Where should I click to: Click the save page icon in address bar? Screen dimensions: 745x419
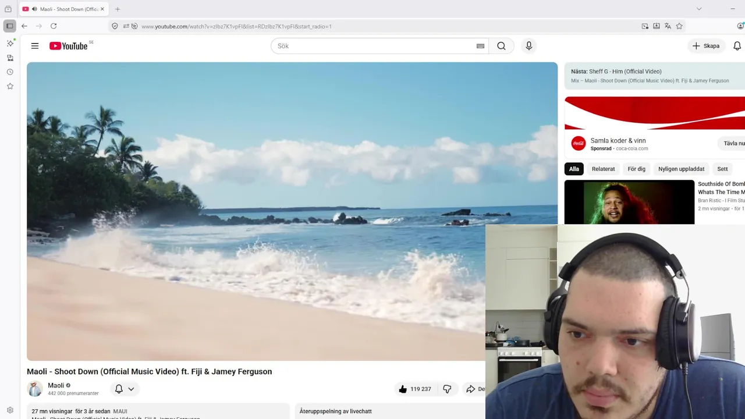coord(657,26)
